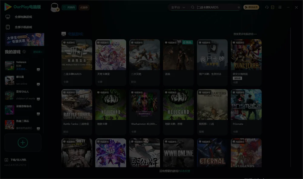Open the Magic Legends game card
The width and height of the screenshot is (303, 179).
pos(246,153)
